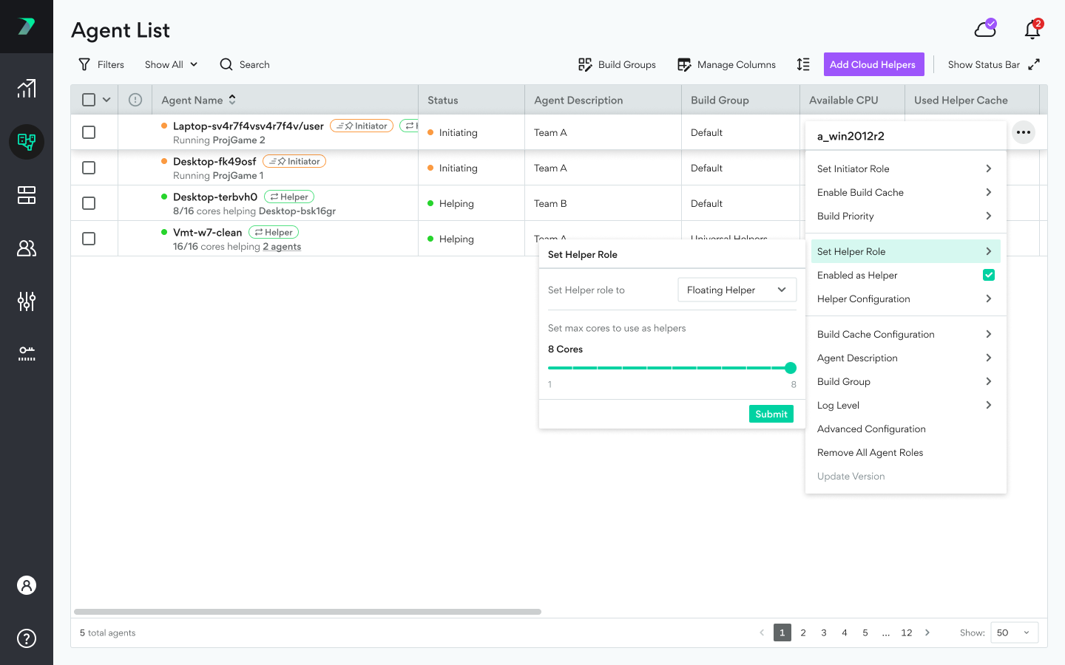Open the Floating Helper role dropdown
The image size is (1065, 665).
click(737, 290)
